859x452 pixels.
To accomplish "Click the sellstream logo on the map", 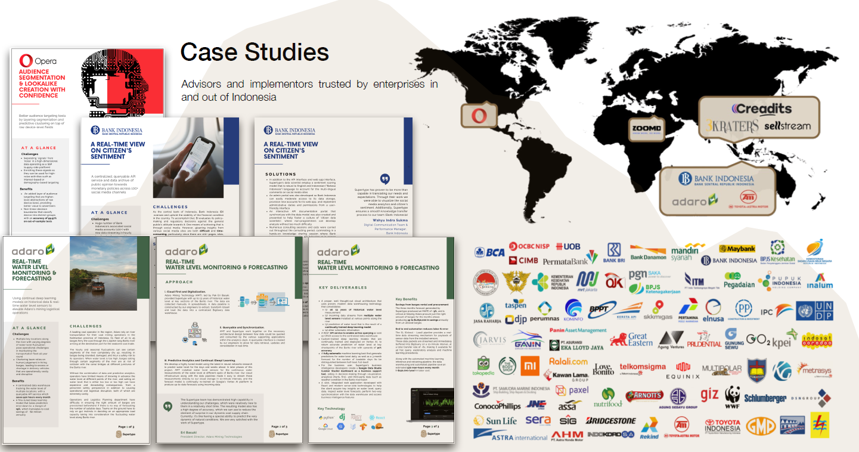I will [787, 126].
